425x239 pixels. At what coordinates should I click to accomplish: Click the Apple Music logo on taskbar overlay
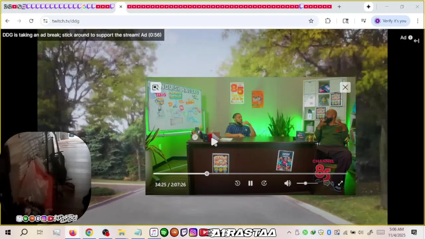coord(154,232)
